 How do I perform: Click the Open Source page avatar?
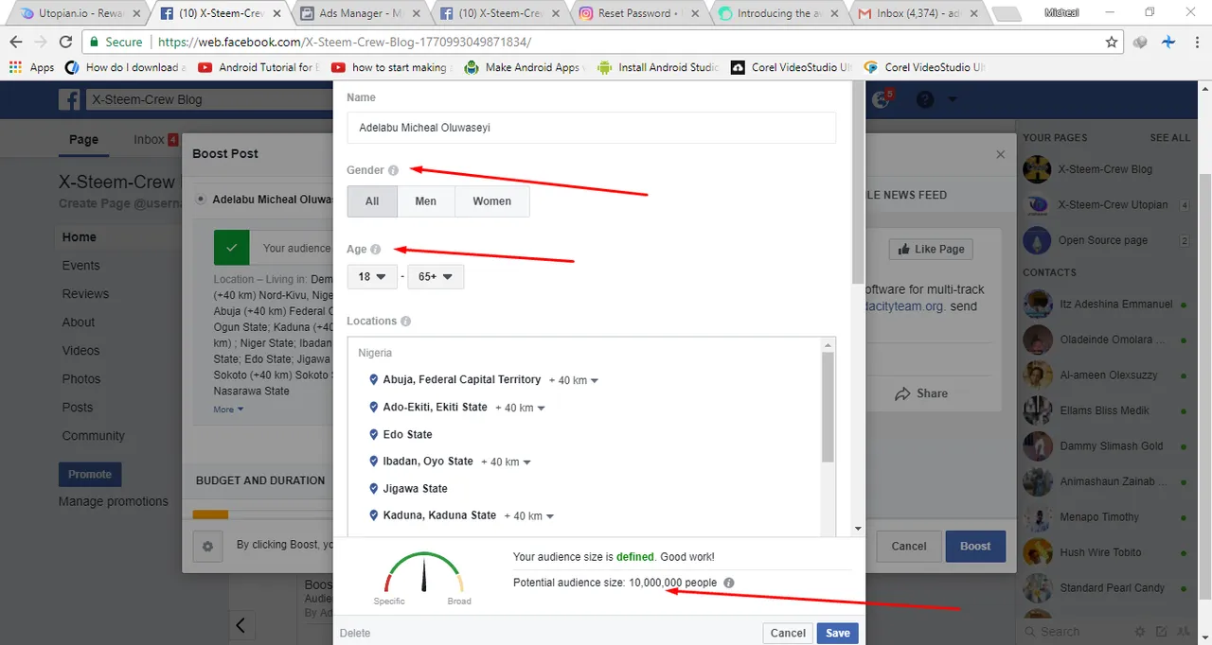[x=1037, y=240]
